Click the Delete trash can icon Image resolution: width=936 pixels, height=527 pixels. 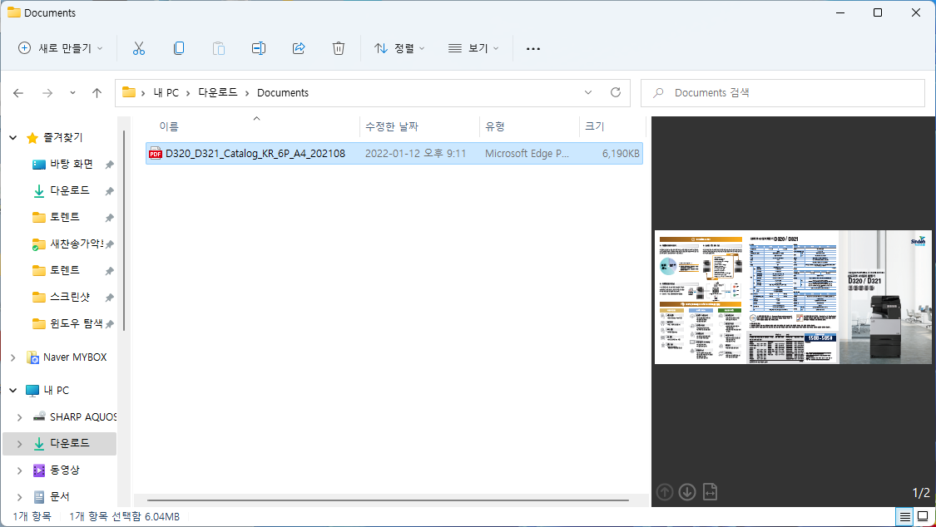pos(339,48)
